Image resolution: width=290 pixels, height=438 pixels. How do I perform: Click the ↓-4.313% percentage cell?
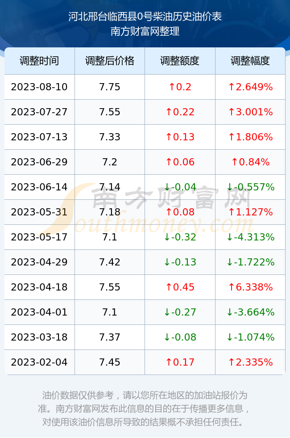(x=250, y=237)
